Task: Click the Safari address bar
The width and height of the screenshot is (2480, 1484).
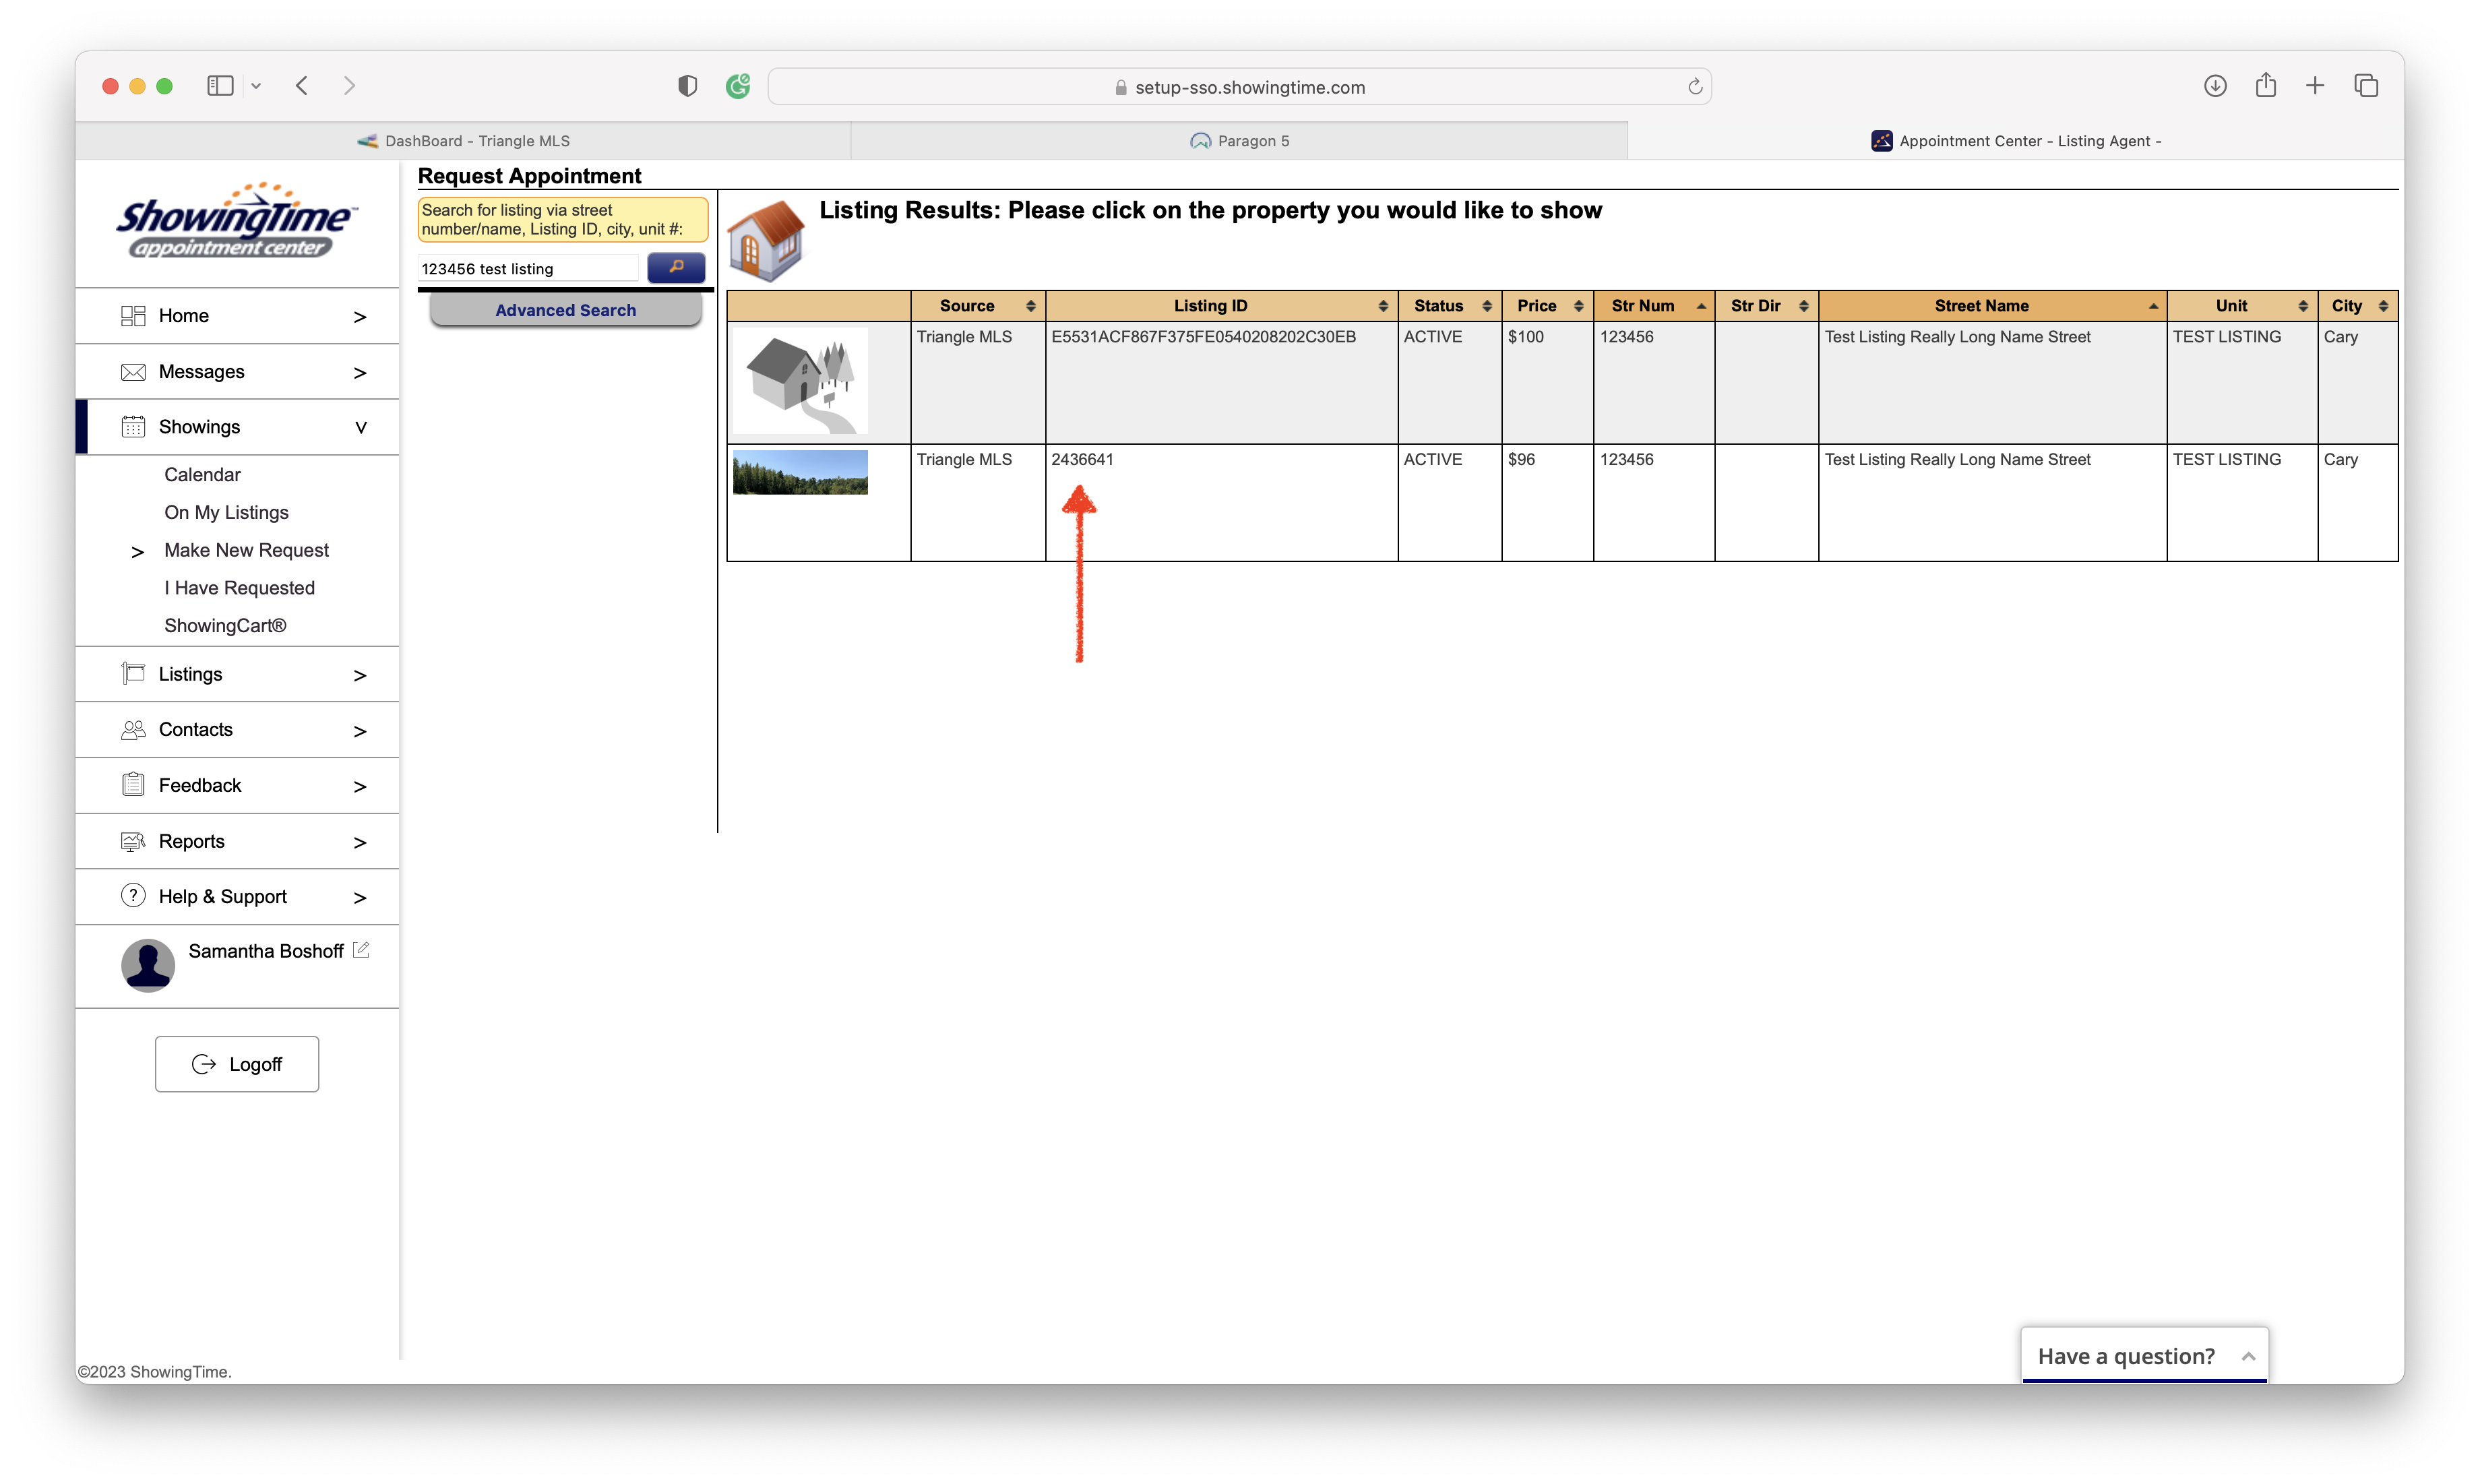Action: 1239,87
